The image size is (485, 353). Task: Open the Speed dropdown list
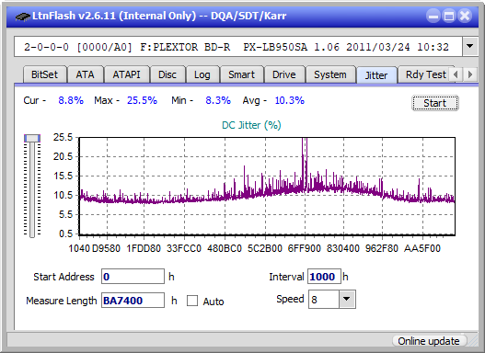coord(347,299)
